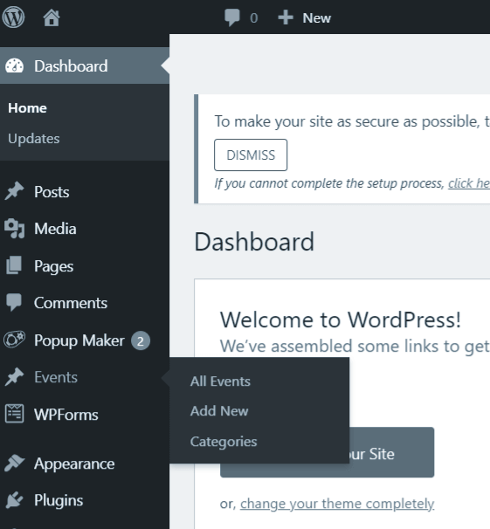Click the Media camera-music icon
This screenshot has width=490, height=529.
click(x=14, y=229)
